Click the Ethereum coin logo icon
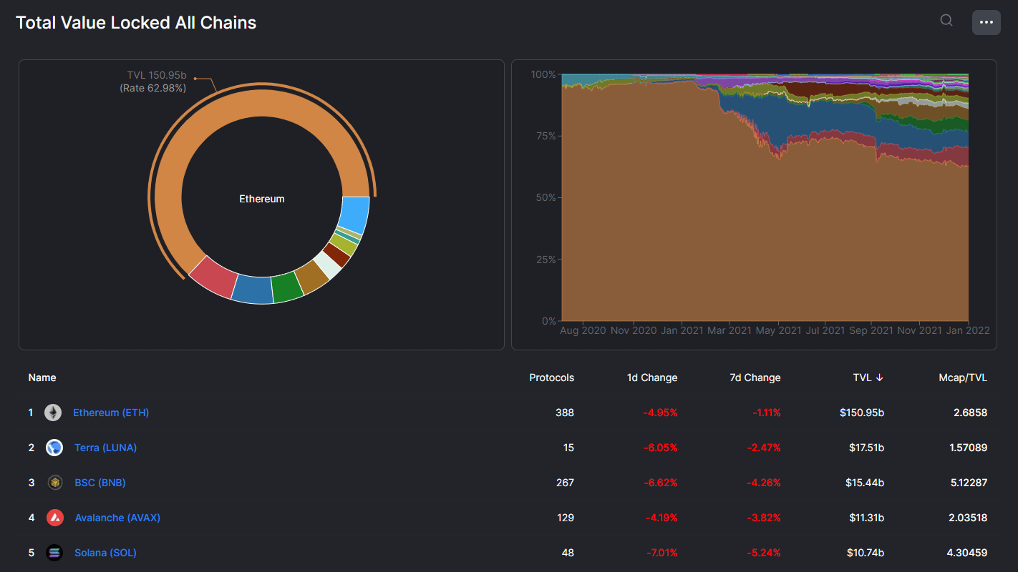This screenshot has width=1018, height=572. (53, 413)
